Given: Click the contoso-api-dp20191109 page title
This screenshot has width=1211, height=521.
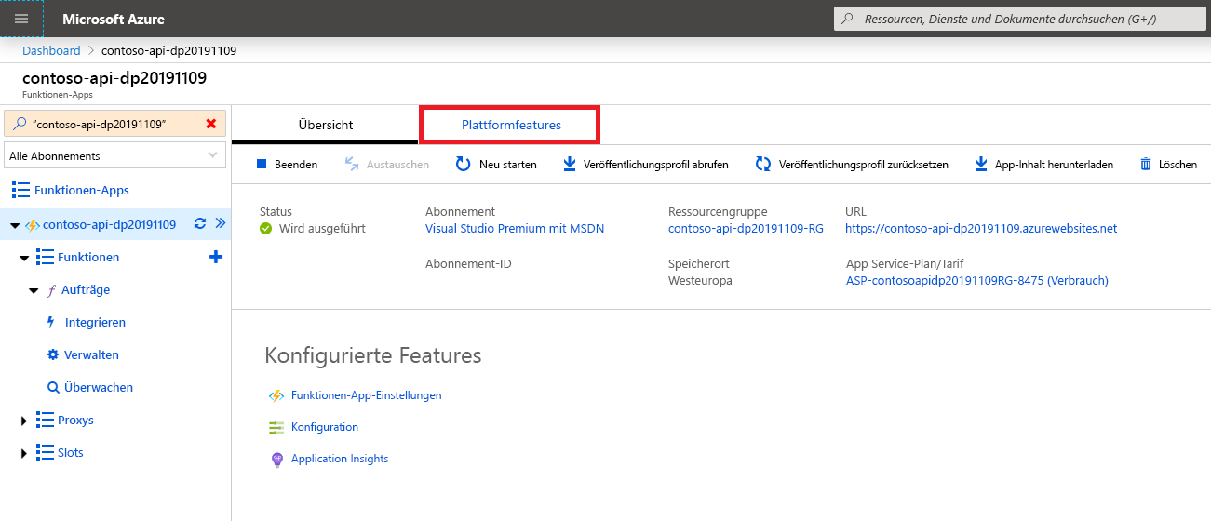Looking at the screenshot, I should (x=114, y=77).
